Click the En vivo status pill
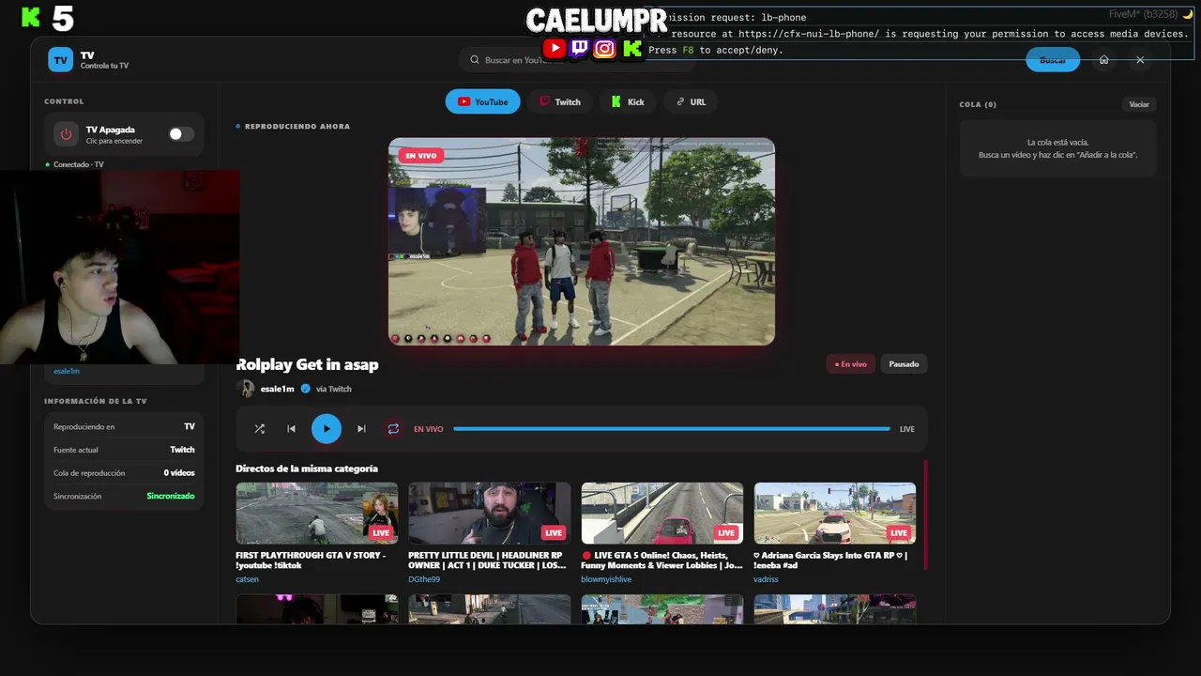 [x=851, y=364]
